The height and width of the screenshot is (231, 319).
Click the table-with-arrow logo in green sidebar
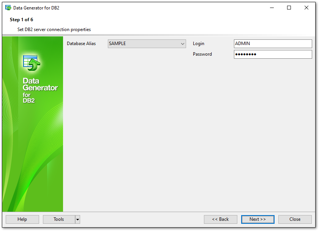point(32,63)
